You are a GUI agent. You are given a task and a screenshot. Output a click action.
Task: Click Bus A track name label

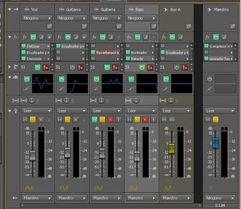pyautogui.click(x=175, y=9)
